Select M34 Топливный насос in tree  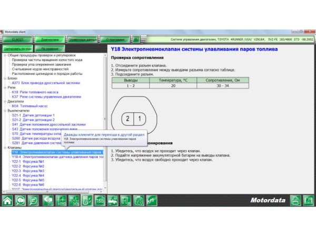click(x=37, y=106)
